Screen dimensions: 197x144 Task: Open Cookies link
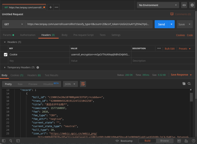click(180, 35)
